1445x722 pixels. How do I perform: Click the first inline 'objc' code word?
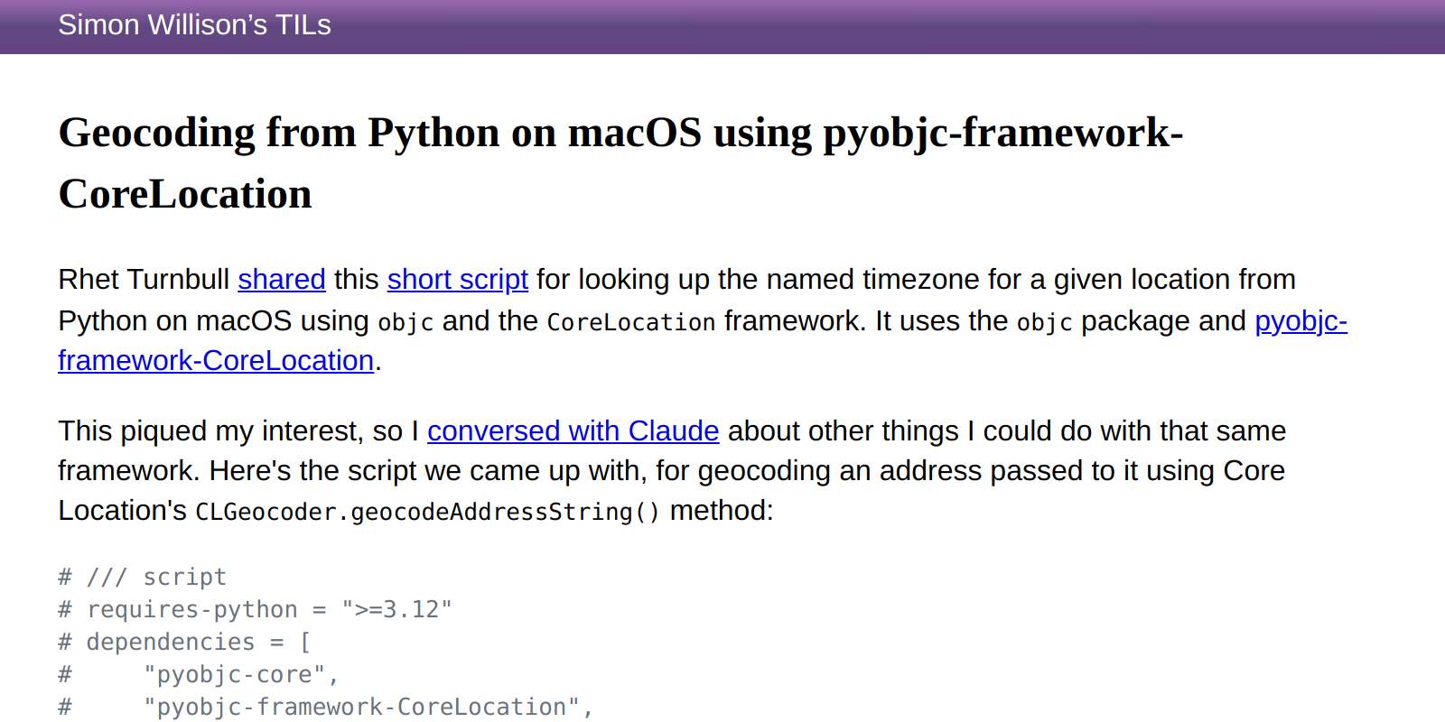406,322
